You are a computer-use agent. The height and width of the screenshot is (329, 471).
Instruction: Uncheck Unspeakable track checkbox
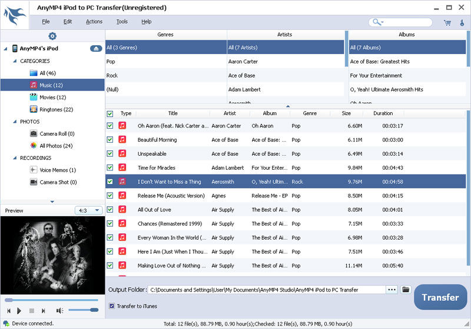(x=110, y=153)
